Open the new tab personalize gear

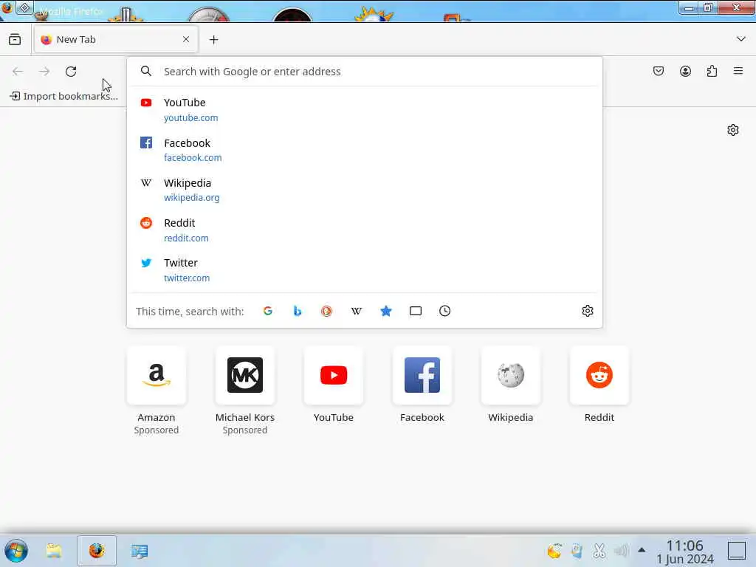[733, 130]
